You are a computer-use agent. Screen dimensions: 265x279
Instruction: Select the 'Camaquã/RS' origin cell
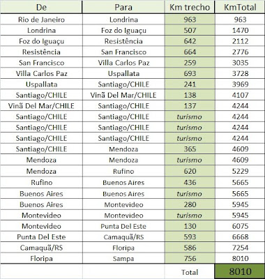point(41,248)
